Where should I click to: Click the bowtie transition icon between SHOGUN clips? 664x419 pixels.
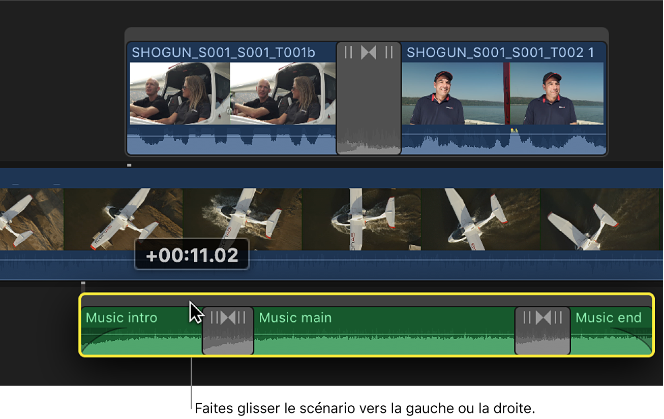click(x=369, y=52)
